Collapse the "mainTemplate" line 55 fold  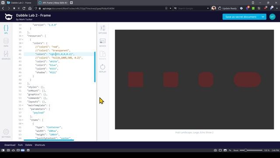(23, 105)
